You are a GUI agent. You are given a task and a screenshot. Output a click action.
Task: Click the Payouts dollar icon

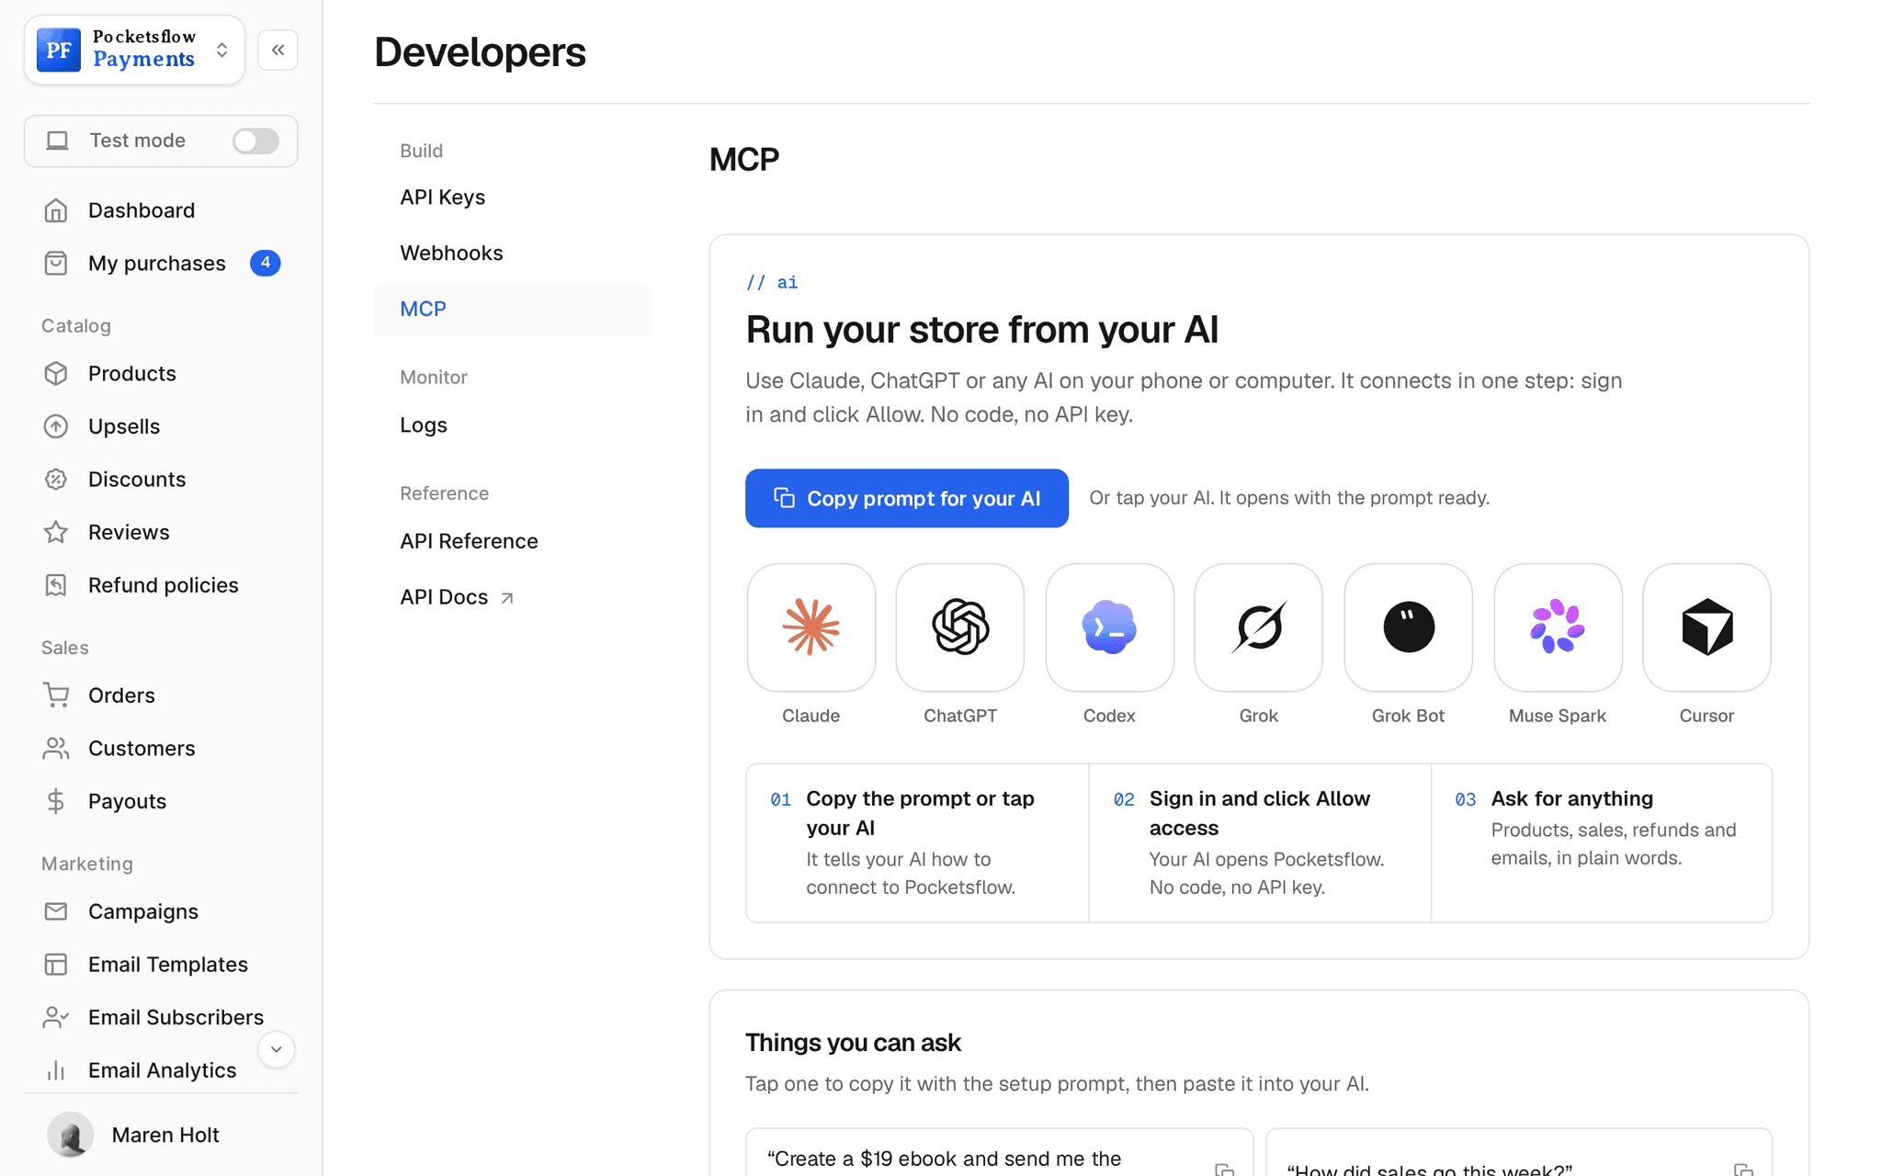point(56,801)
